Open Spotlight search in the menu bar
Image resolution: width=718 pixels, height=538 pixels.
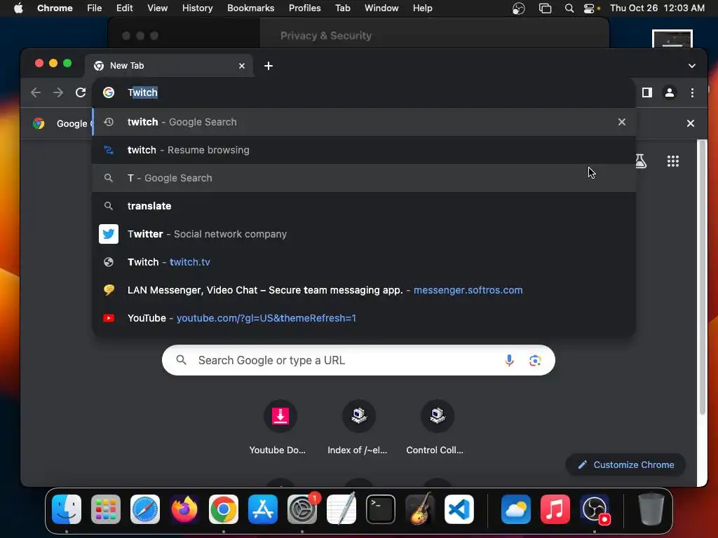tap(569, 8)
